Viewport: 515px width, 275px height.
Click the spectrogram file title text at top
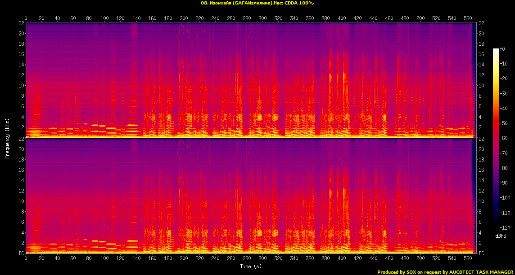[x=257, y=3]
